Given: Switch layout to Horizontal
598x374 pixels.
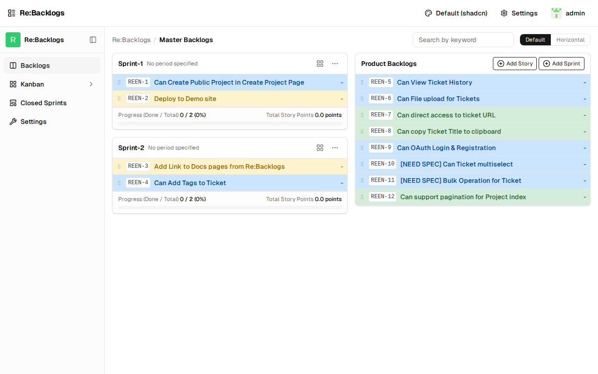Looking at the screenshot, I should tap(570, 40).
